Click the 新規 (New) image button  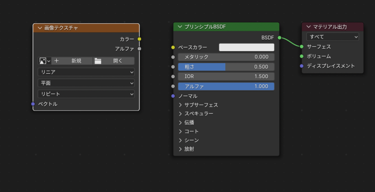(x=72, y=61)
